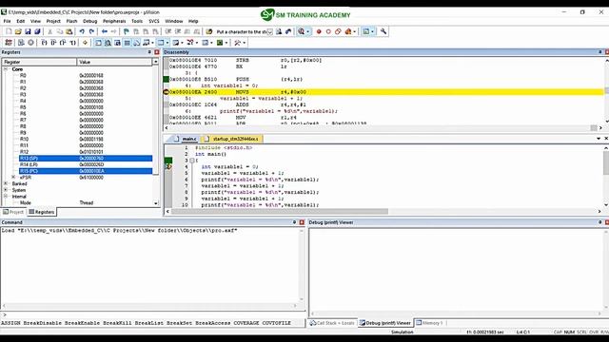Reset the CPU
The height and width of the screenshot is (342, 609).
9,43
